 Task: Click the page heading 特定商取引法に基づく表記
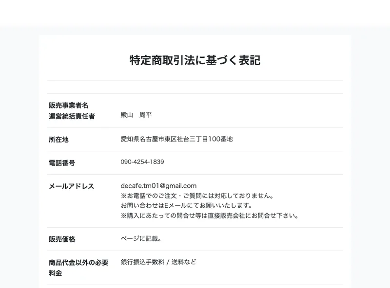pyautogui.click(x=195, y=60)
